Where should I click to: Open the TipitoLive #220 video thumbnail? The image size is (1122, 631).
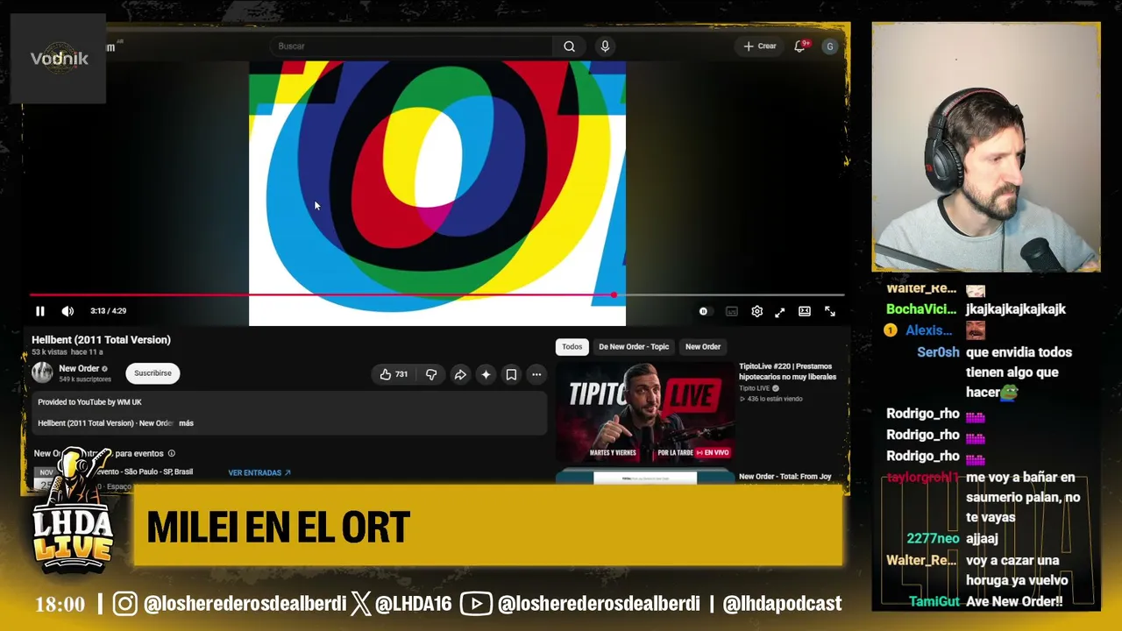click(645, 412)
